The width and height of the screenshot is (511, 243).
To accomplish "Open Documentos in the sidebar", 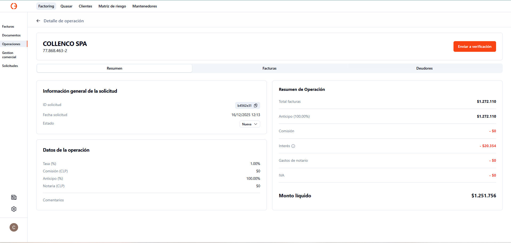I will (11, 35).
